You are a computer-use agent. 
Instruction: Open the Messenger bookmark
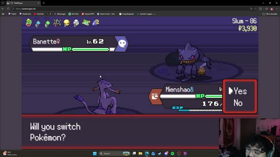click(60, 14)
